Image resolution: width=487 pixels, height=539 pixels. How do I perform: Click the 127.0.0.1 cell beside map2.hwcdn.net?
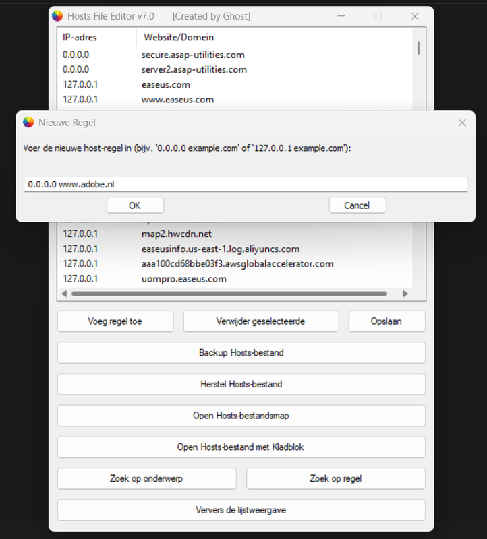click(x=80, y=234)
